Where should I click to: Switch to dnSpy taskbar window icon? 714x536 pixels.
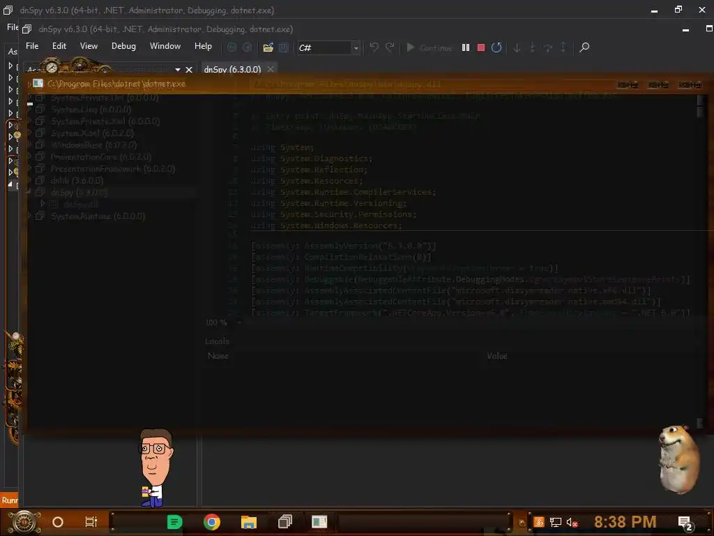point(285,521)
